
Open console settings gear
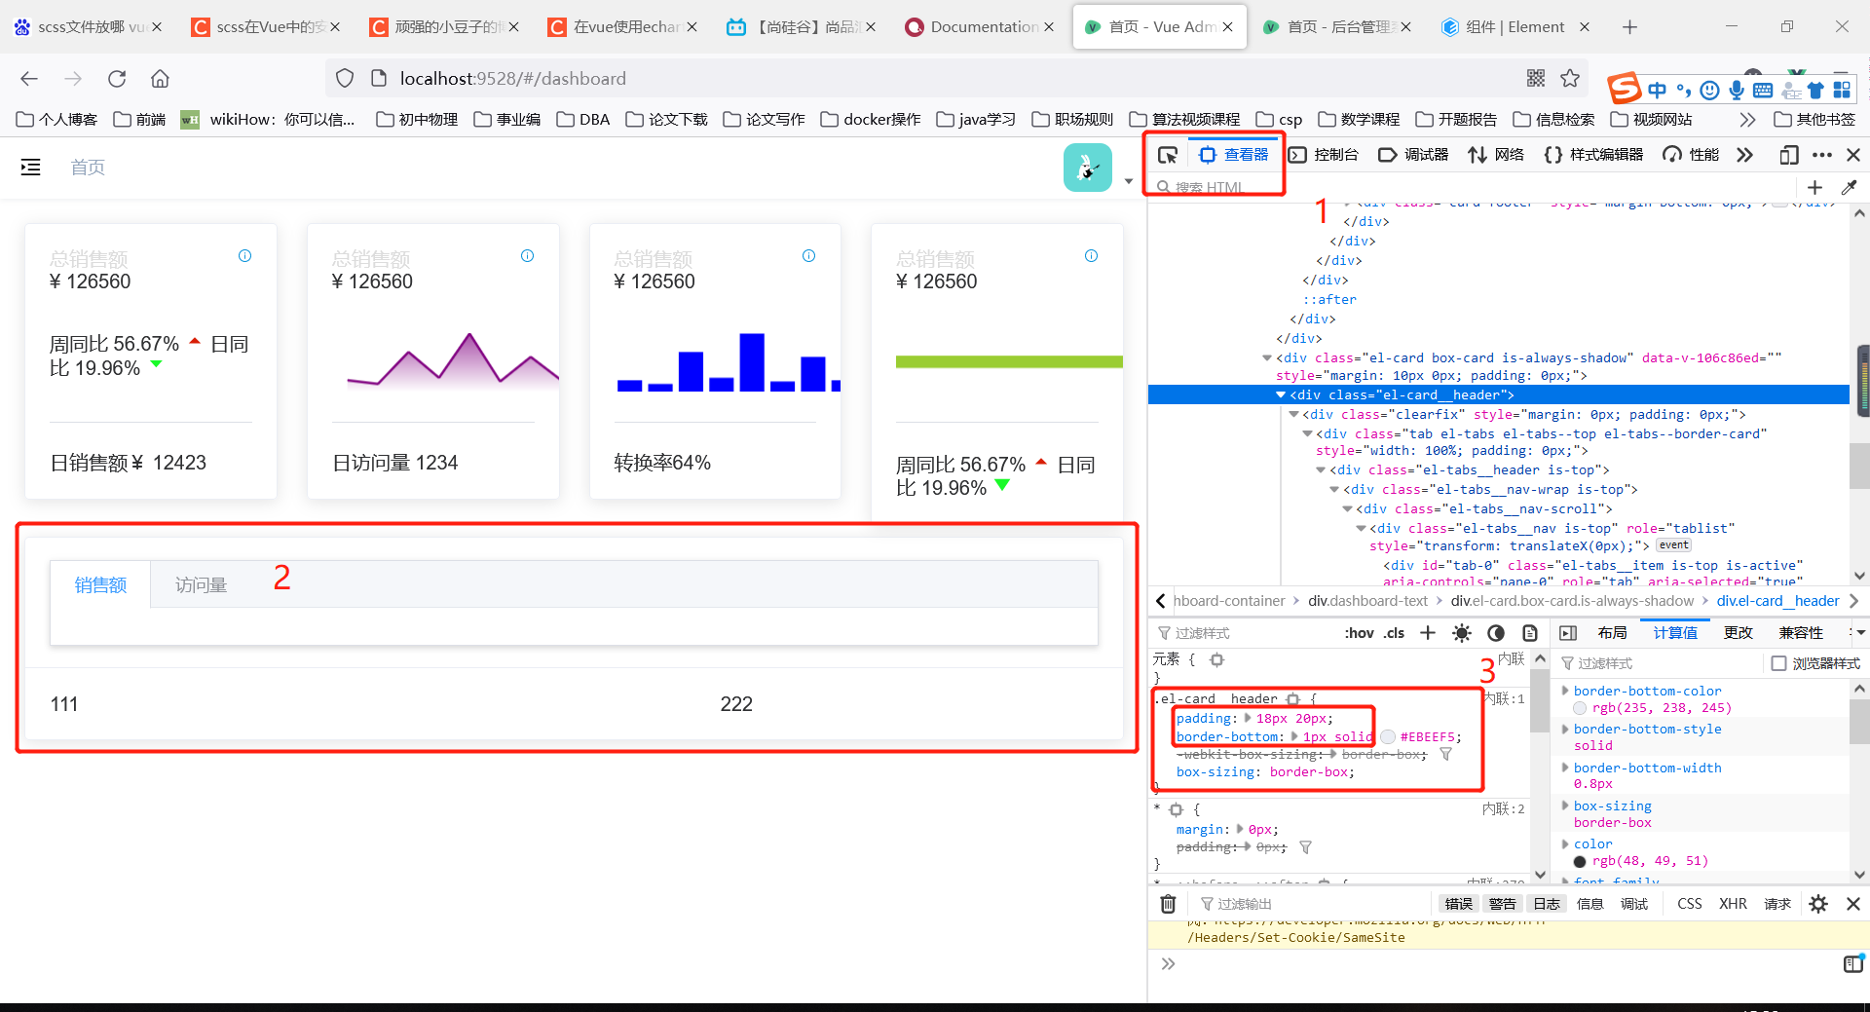1818,904
